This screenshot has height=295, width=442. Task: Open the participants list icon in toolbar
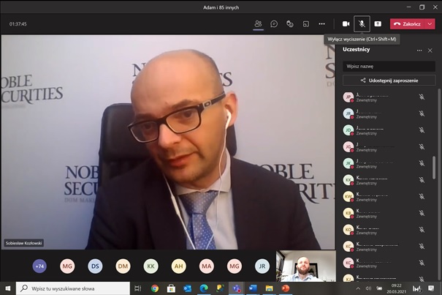pos(258,23)
